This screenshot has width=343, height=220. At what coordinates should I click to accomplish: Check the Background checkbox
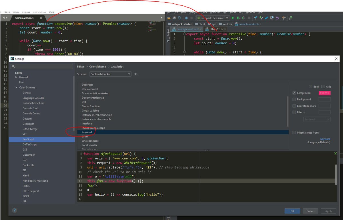coord(294,99)
